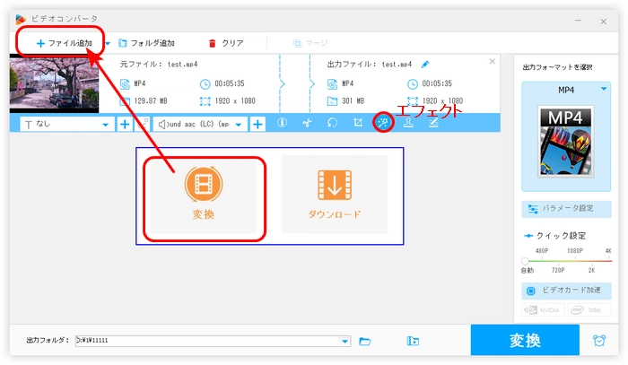Viewport: 628px width, 365px height.
Task: Click the quick setting resolution slider
Action: pos(566,261)
